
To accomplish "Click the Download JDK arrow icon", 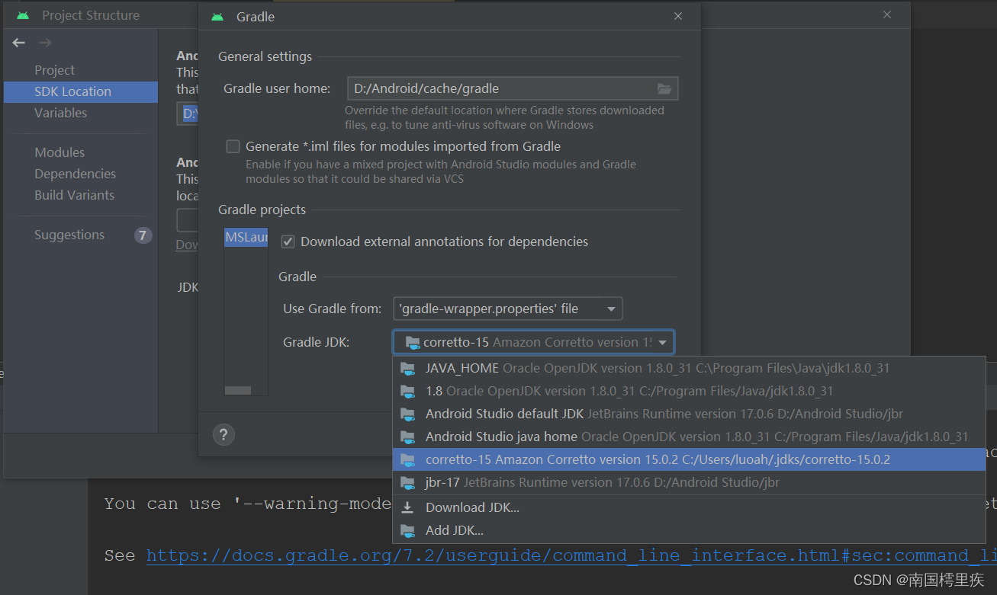I will (408, 507).
